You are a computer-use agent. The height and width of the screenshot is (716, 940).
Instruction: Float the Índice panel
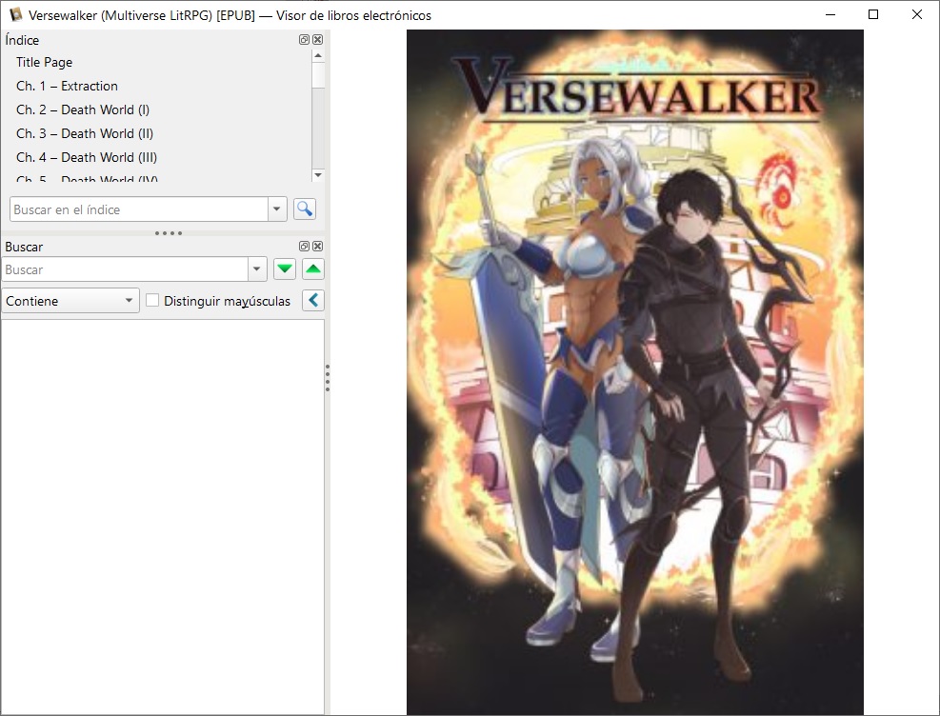tap(304, 40)
